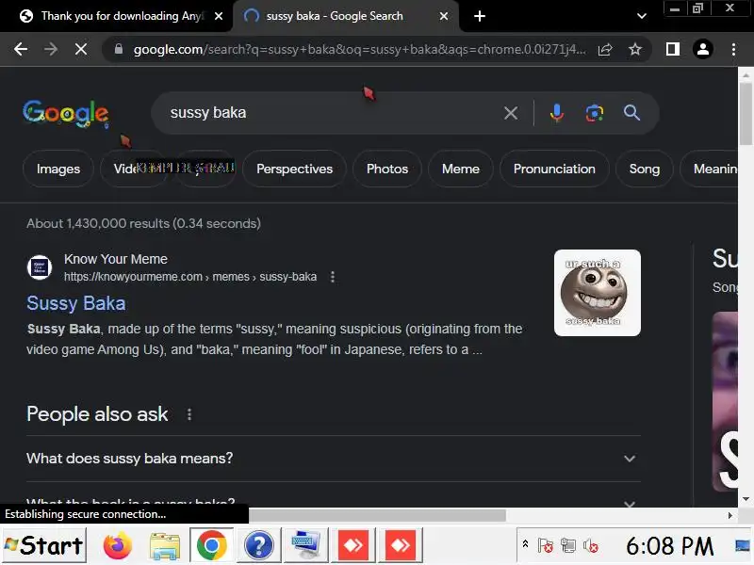Open more options for Know Your Meme result
This screenshot has height=565, width=754.
tap(333, 277)
